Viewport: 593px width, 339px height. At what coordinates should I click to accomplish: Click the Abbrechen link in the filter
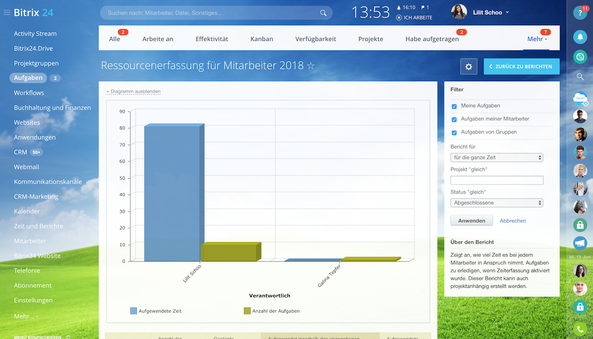click(513, 220)
